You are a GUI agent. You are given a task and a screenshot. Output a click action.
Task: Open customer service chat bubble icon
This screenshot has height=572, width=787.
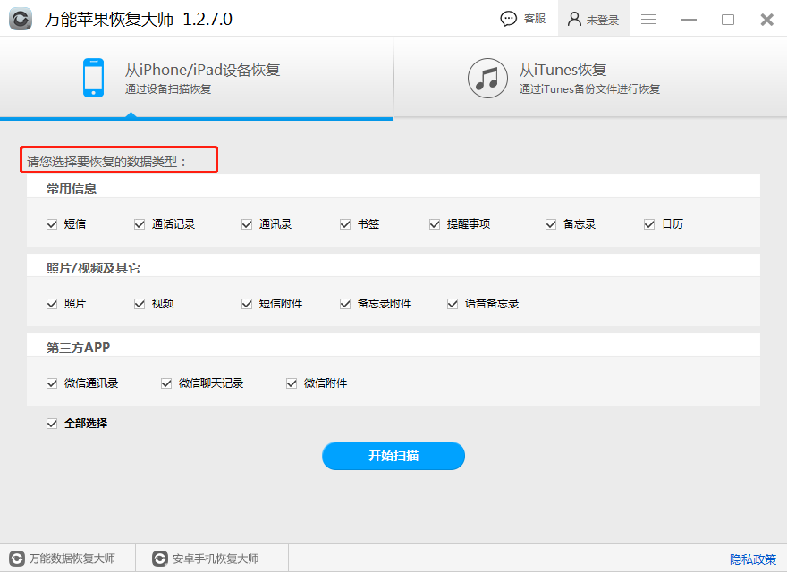pos(509,19)
